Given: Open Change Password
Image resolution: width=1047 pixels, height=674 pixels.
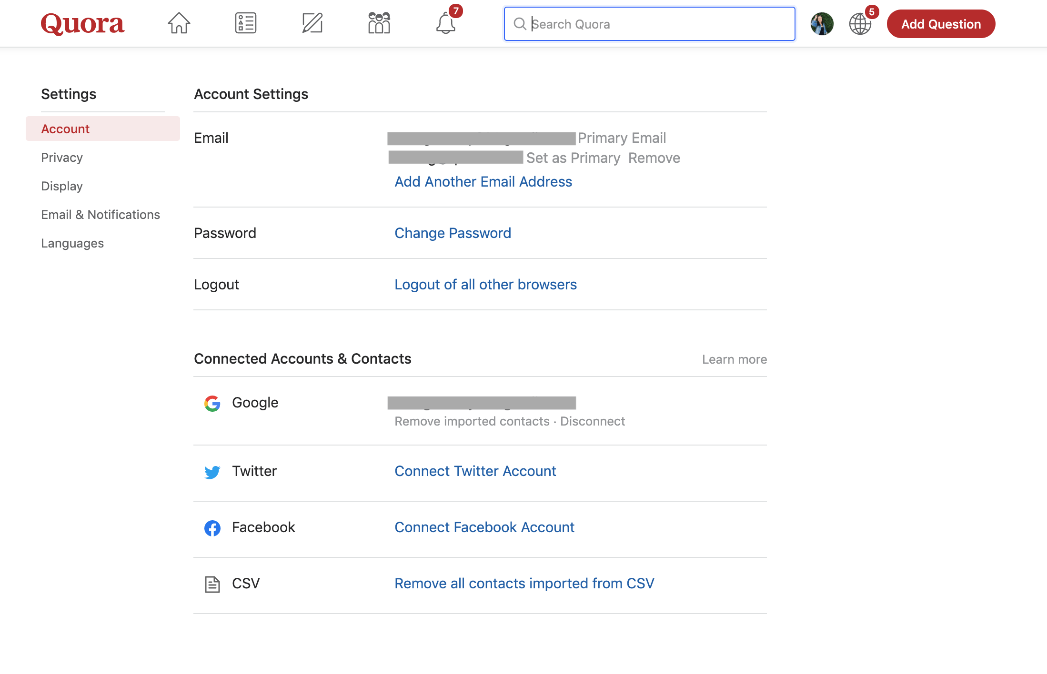Looking at the screenshot, I should pyautogui.click(x=453, y=233).
